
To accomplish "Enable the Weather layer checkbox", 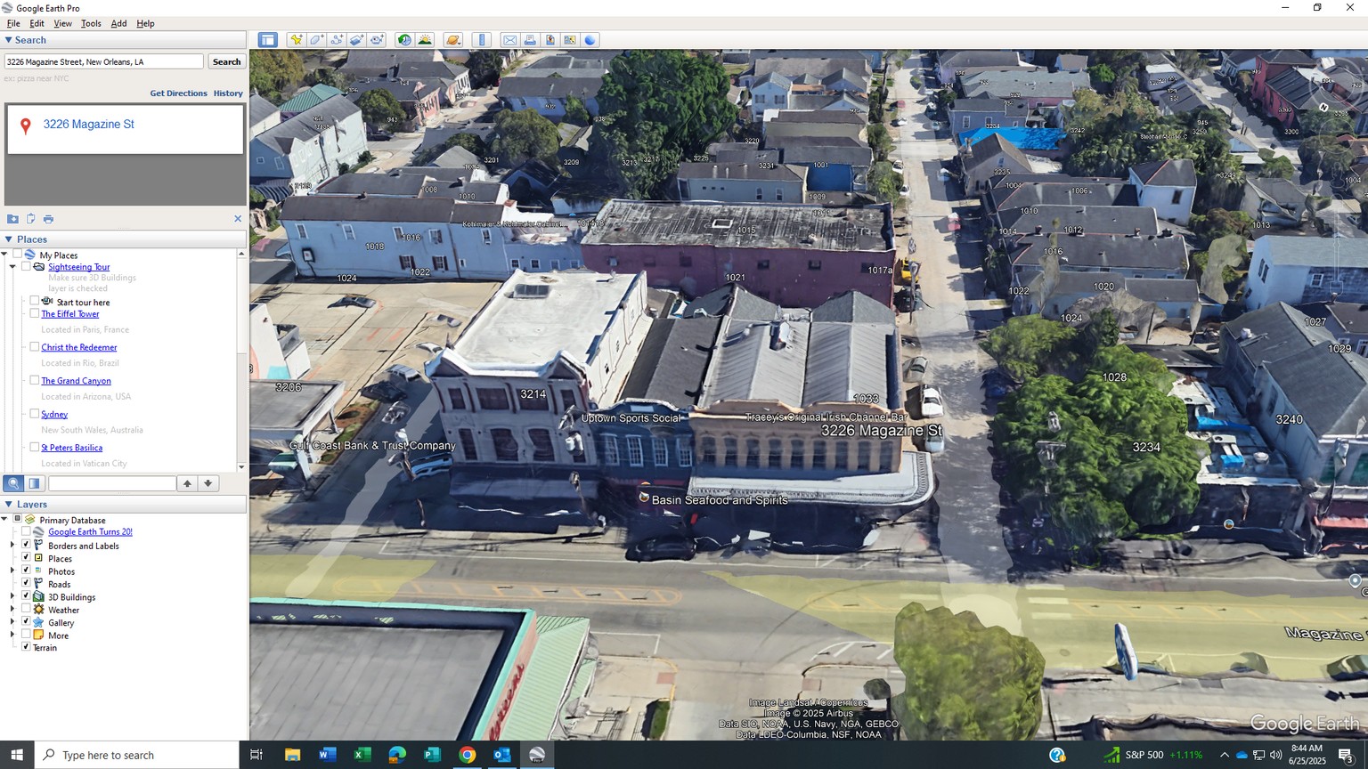I will [26, 609].
